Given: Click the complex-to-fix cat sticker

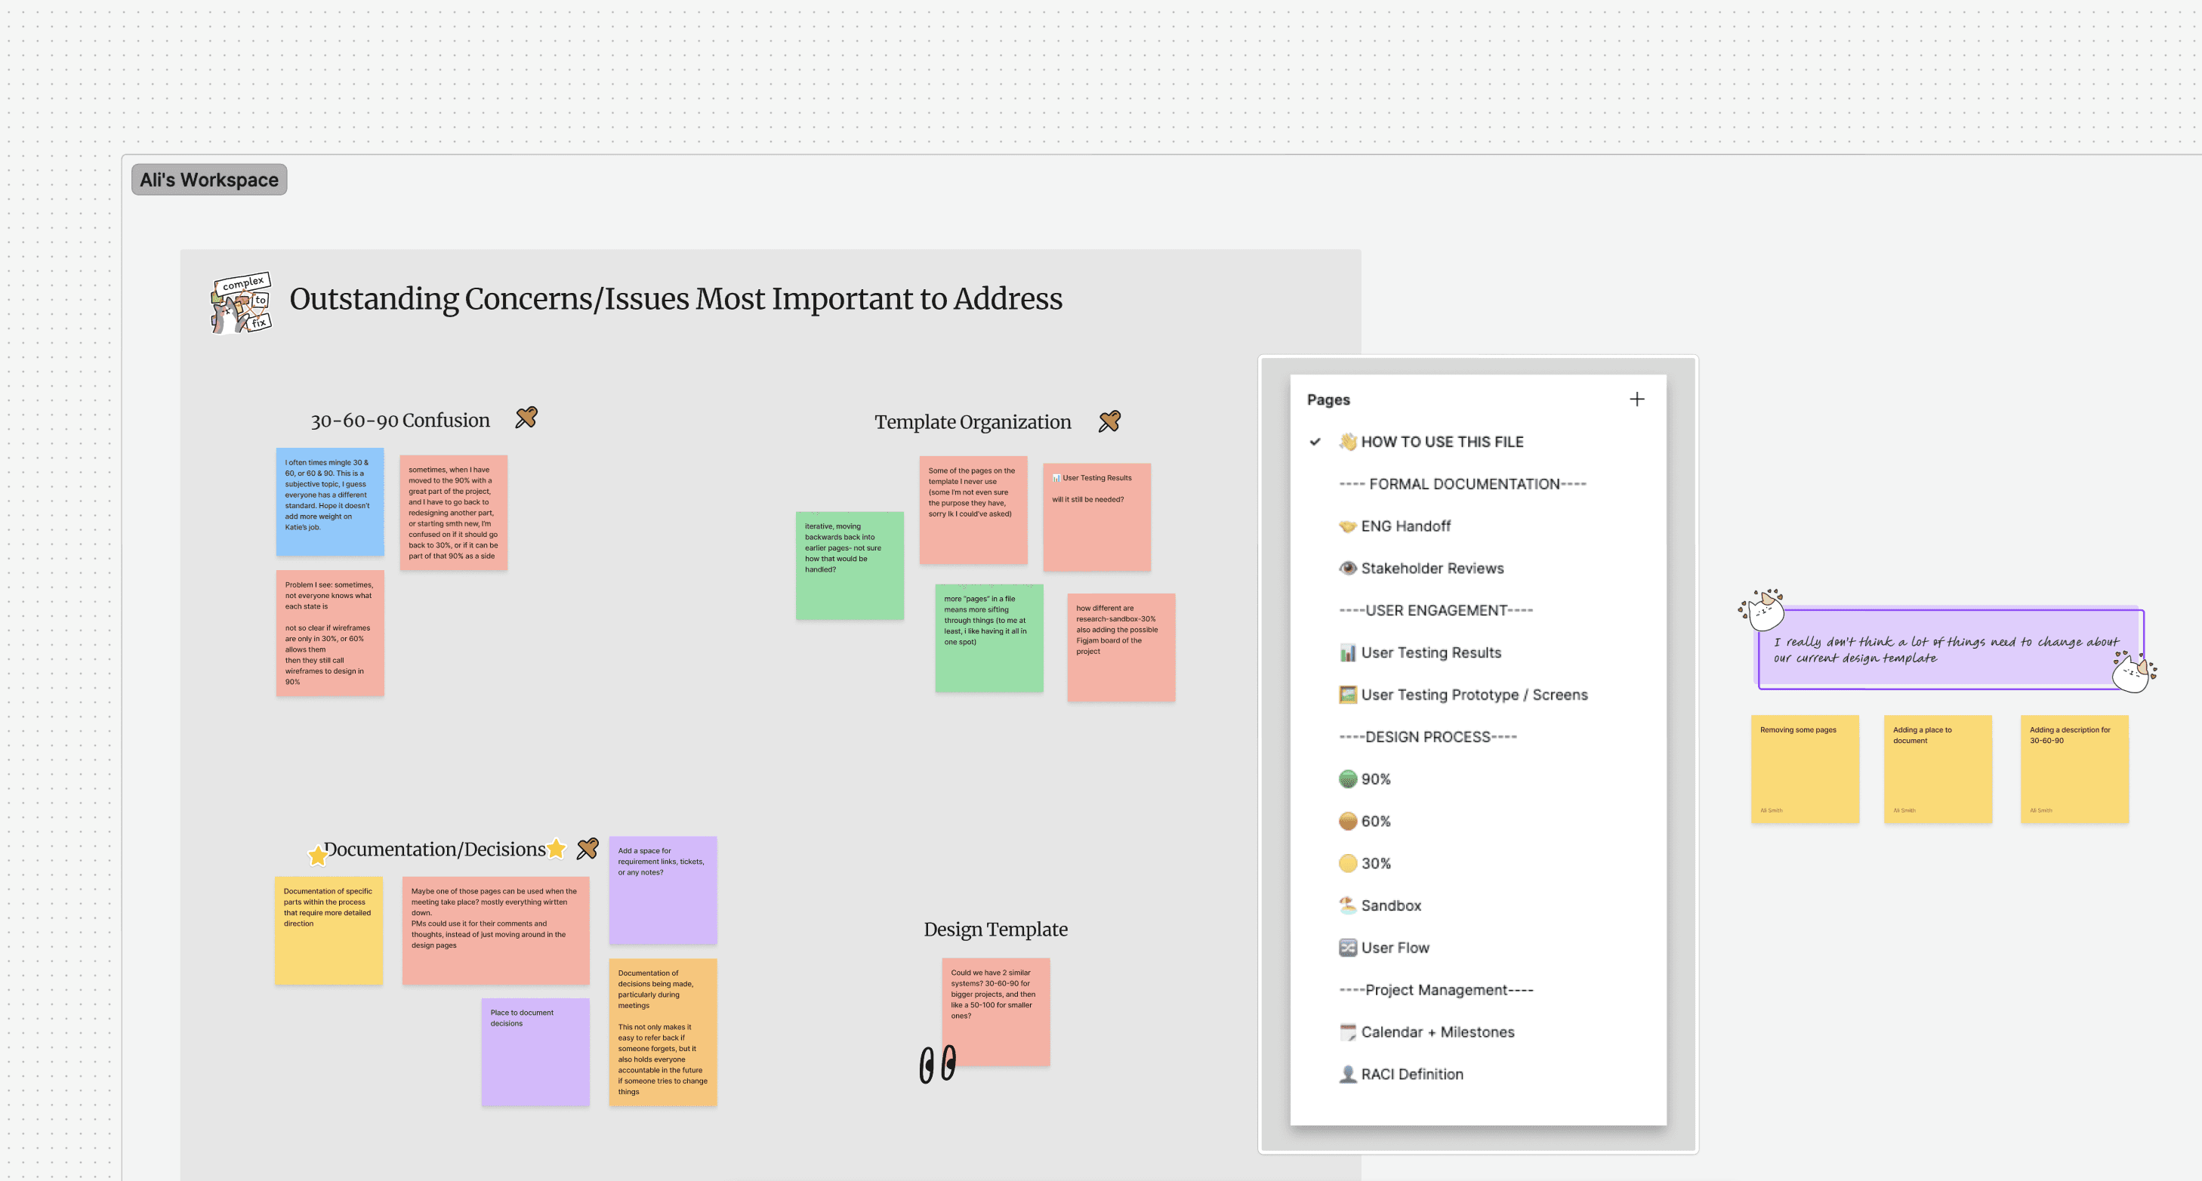Looking at the screenshot, I should (x=241, y=304).
